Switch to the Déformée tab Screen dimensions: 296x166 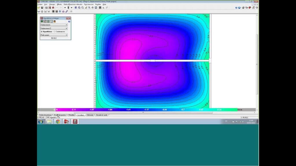90,115
